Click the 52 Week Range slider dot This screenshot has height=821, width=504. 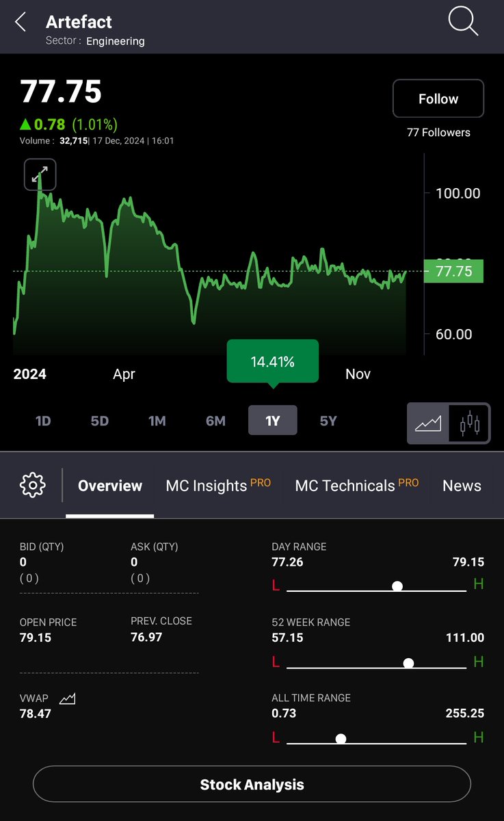(409, 663)
